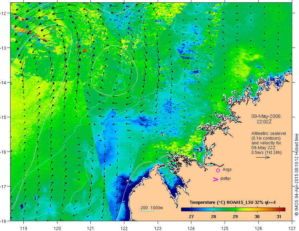The image size is (299, 231).
Task: Click the 'and velocity for' text line
Action: (x=266, y=143)
